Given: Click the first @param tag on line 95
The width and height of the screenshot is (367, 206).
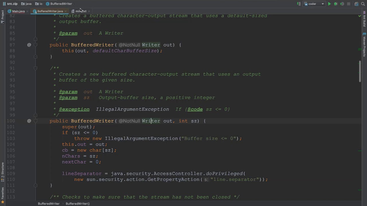Looking at the screenshot, I should coord(68,92).
